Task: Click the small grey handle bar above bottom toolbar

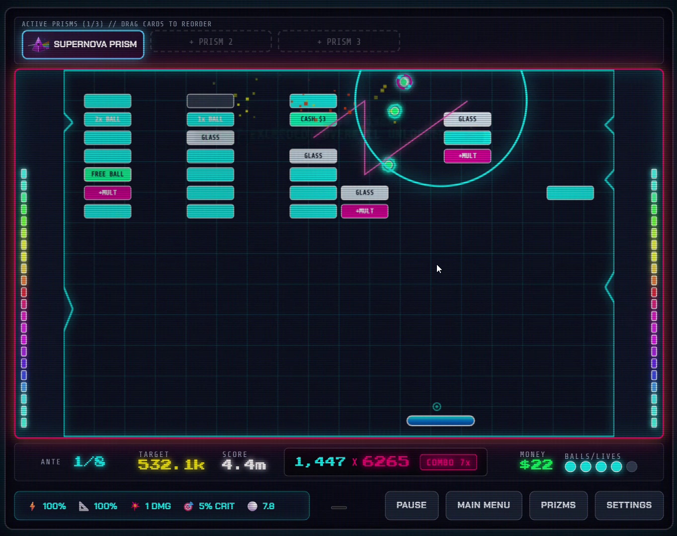Action: pos(339,508)
